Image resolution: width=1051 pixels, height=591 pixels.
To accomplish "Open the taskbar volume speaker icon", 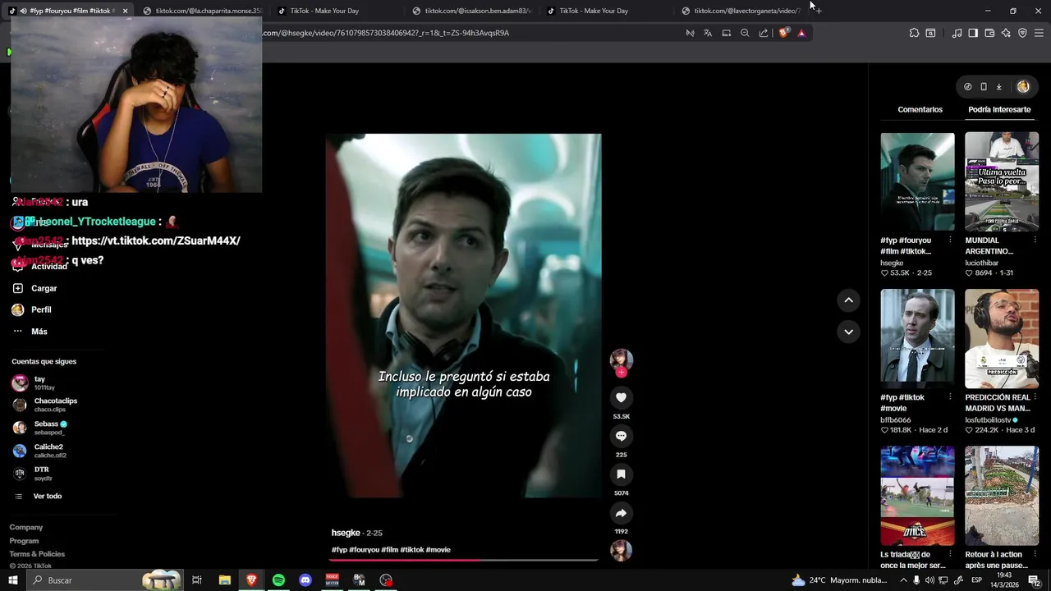I will 929,580.
